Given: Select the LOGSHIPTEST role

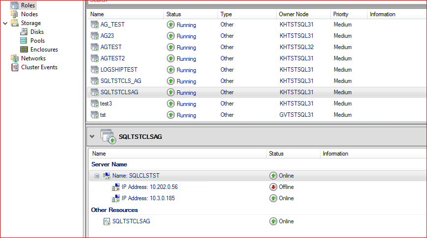Looking at the screenshot, I should pyautogui.click(x=119, y=70).
